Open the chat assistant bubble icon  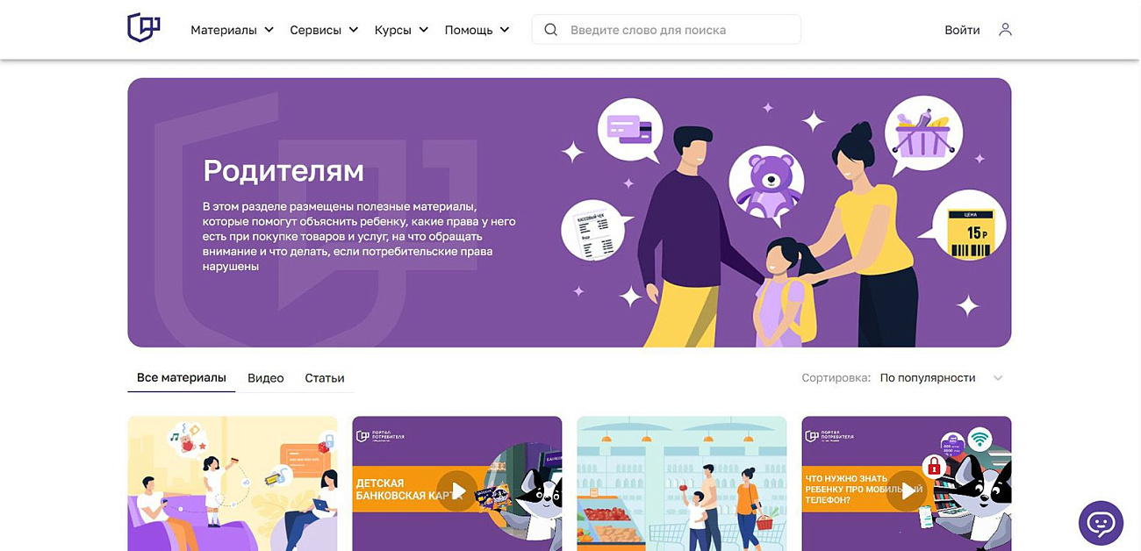pos(1101,523)
